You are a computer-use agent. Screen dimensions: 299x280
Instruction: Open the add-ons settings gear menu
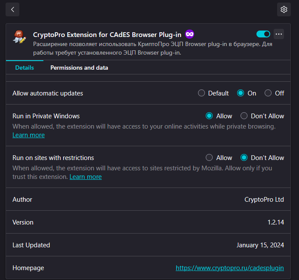pos(284,9)
